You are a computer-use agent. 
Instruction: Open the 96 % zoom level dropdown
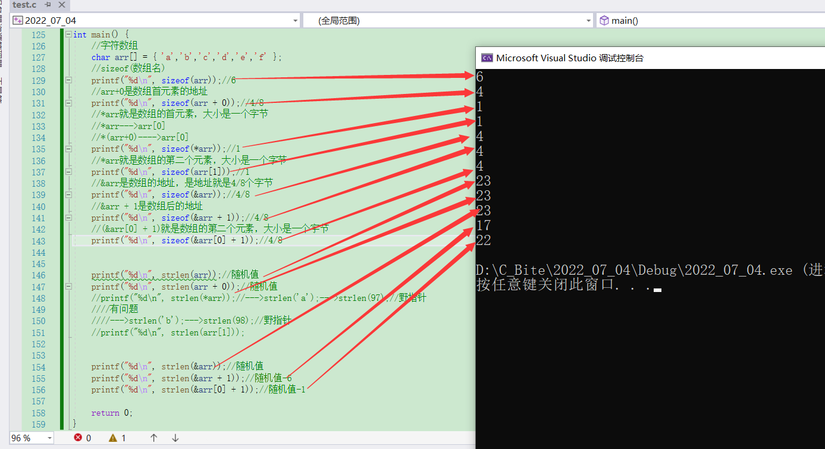point(49,438)
